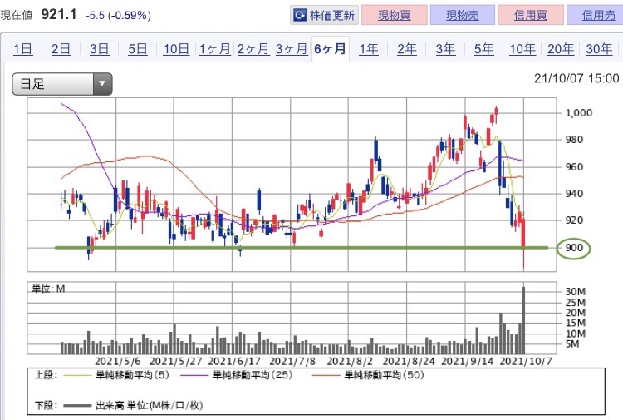
Task: Select the 1ヶ月 range tab
Action: coord(214,49)
